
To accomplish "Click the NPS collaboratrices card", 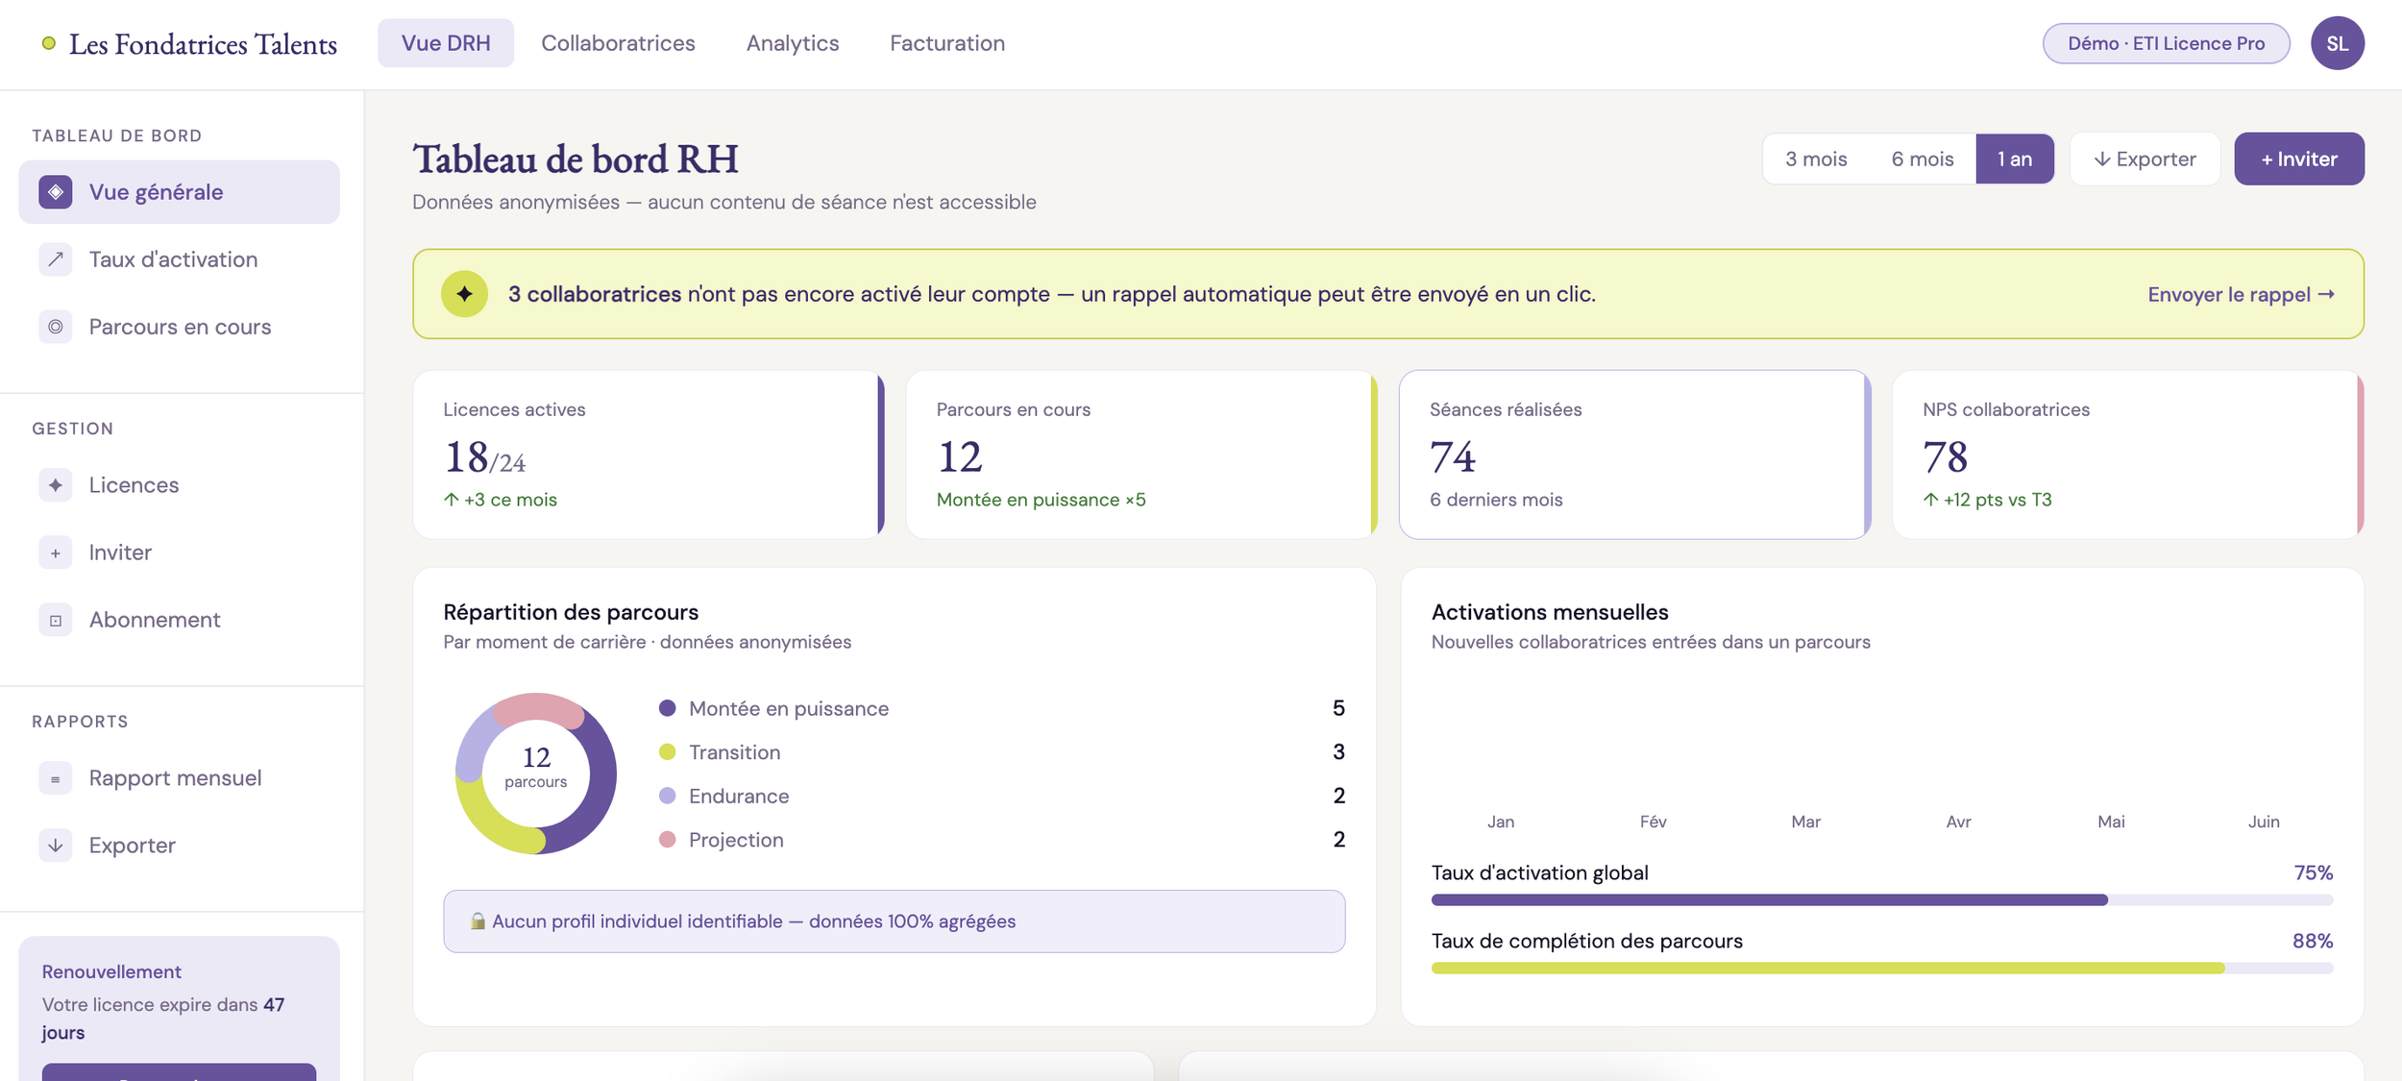I will click(x=2128, y=455).
